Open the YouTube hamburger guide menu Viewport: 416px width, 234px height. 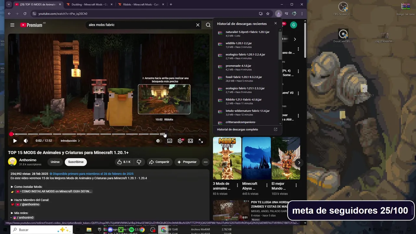coord(12,25)
